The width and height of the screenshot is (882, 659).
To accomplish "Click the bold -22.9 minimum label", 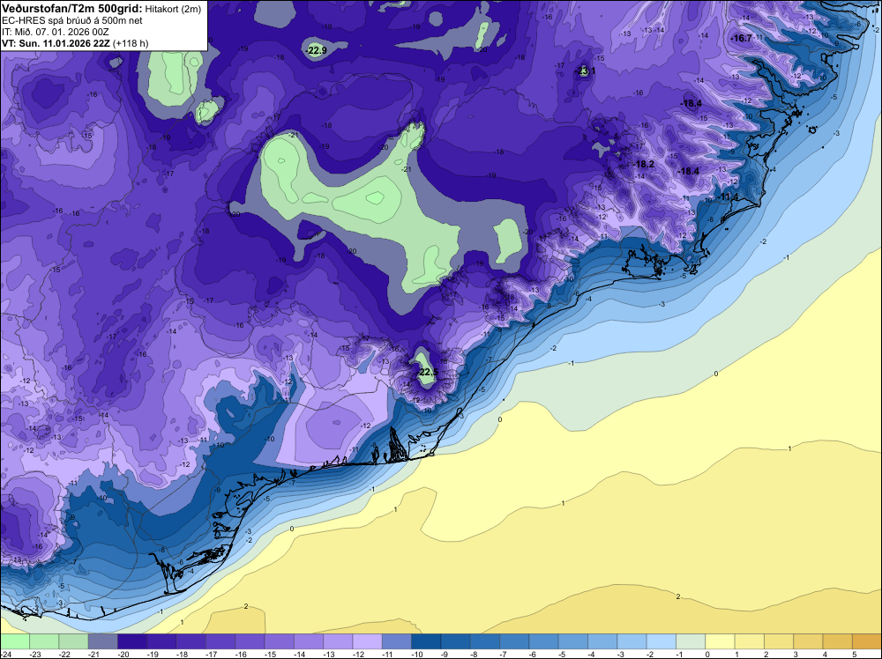I will (x=317, y=50).
